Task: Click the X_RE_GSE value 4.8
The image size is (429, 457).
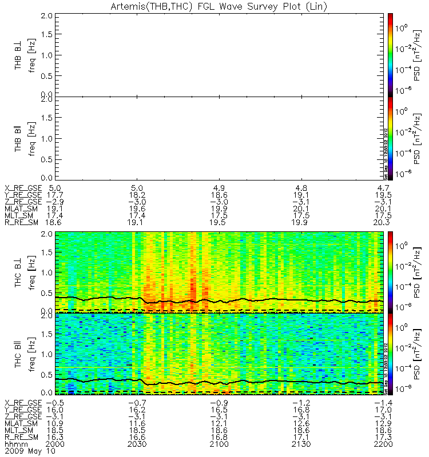Action: (301, 188)
